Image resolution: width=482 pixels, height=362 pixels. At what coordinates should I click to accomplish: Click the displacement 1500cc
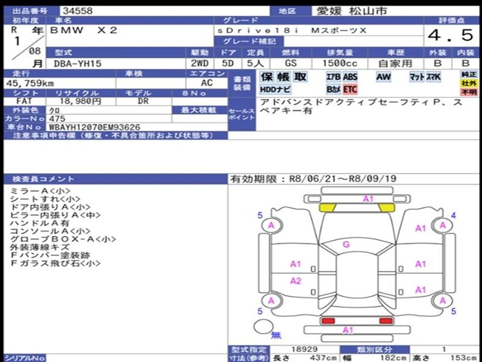pyautogui.click(x=340, y=63)
